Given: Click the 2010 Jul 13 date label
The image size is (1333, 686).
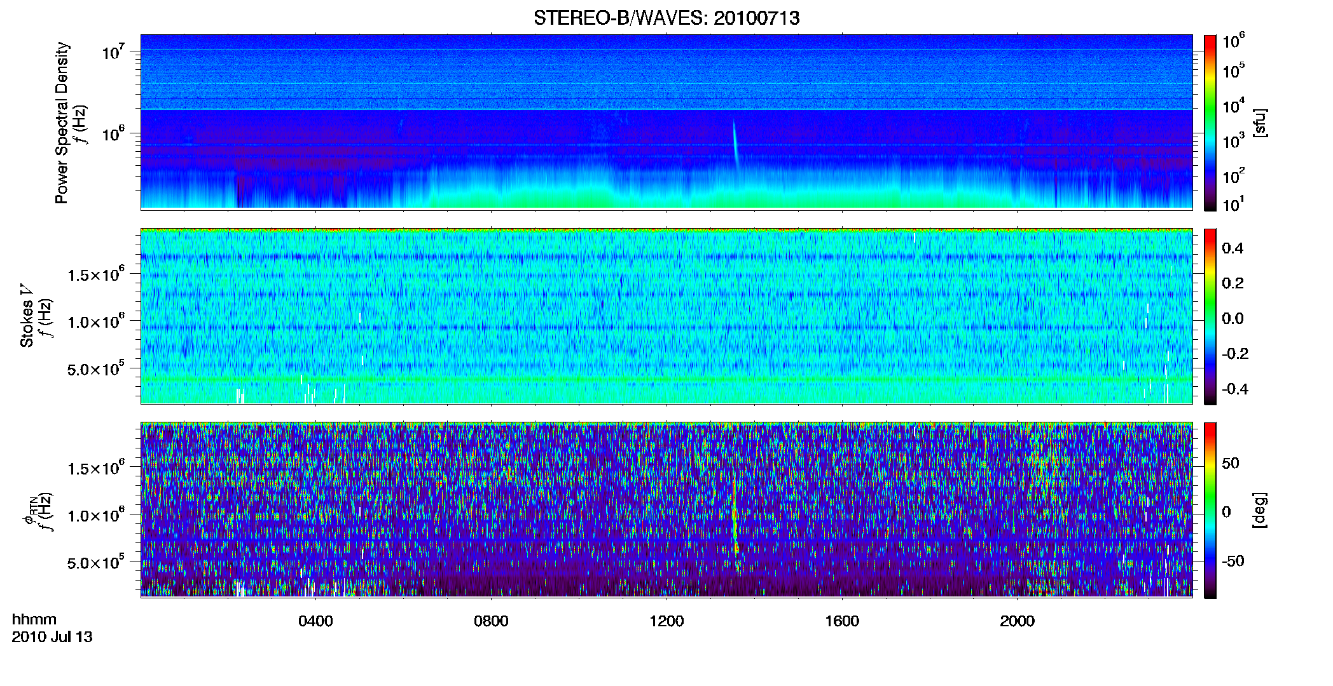Looking at the screenshot, I should click(52, 637).
